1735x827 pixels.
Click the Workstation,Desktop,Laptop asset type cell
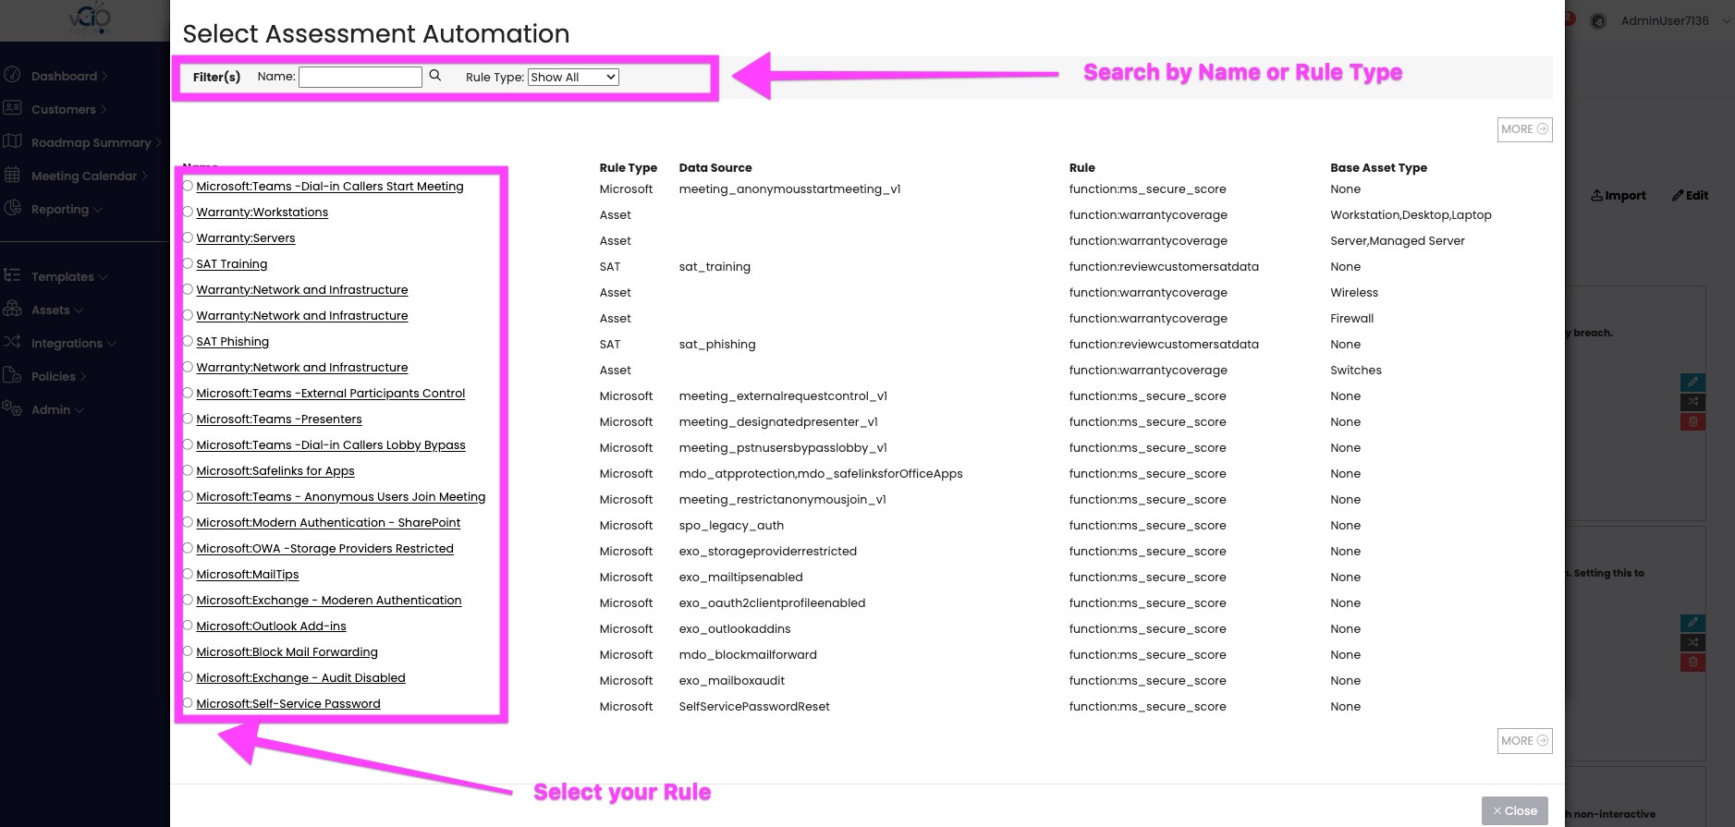click(1411, 214)
